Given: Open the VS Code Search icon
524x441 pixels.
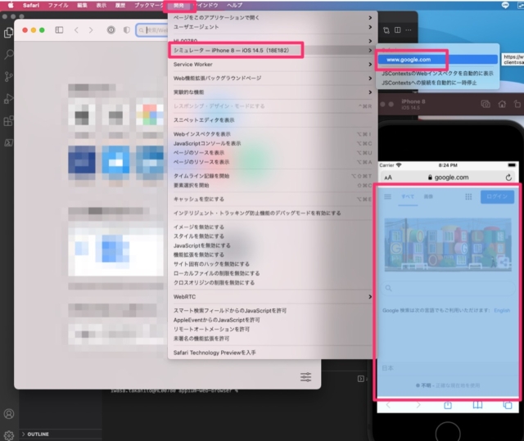Looking at the screenshot, I should tap(8, 54).
